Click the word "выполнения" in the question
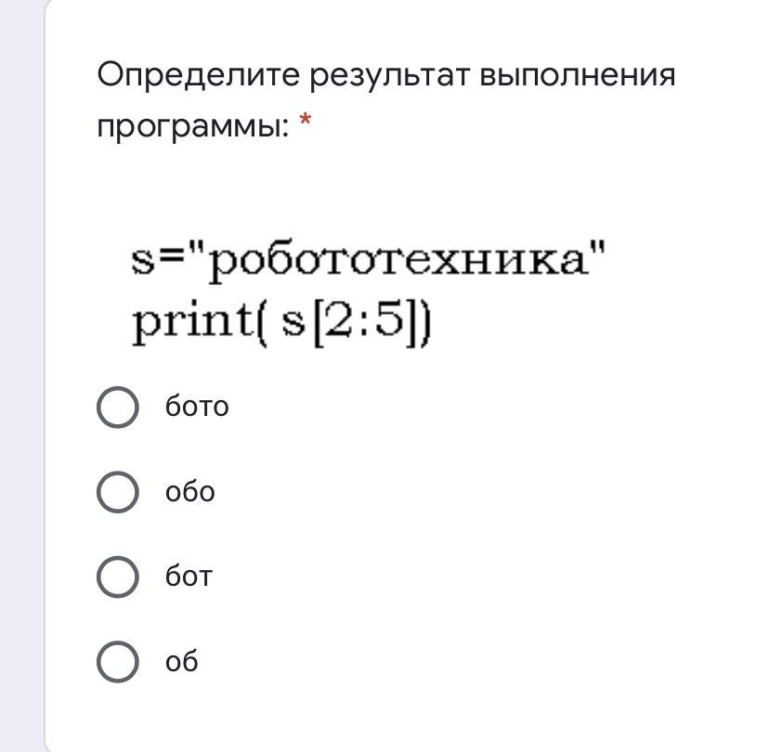769x752 pixels. 577,75
